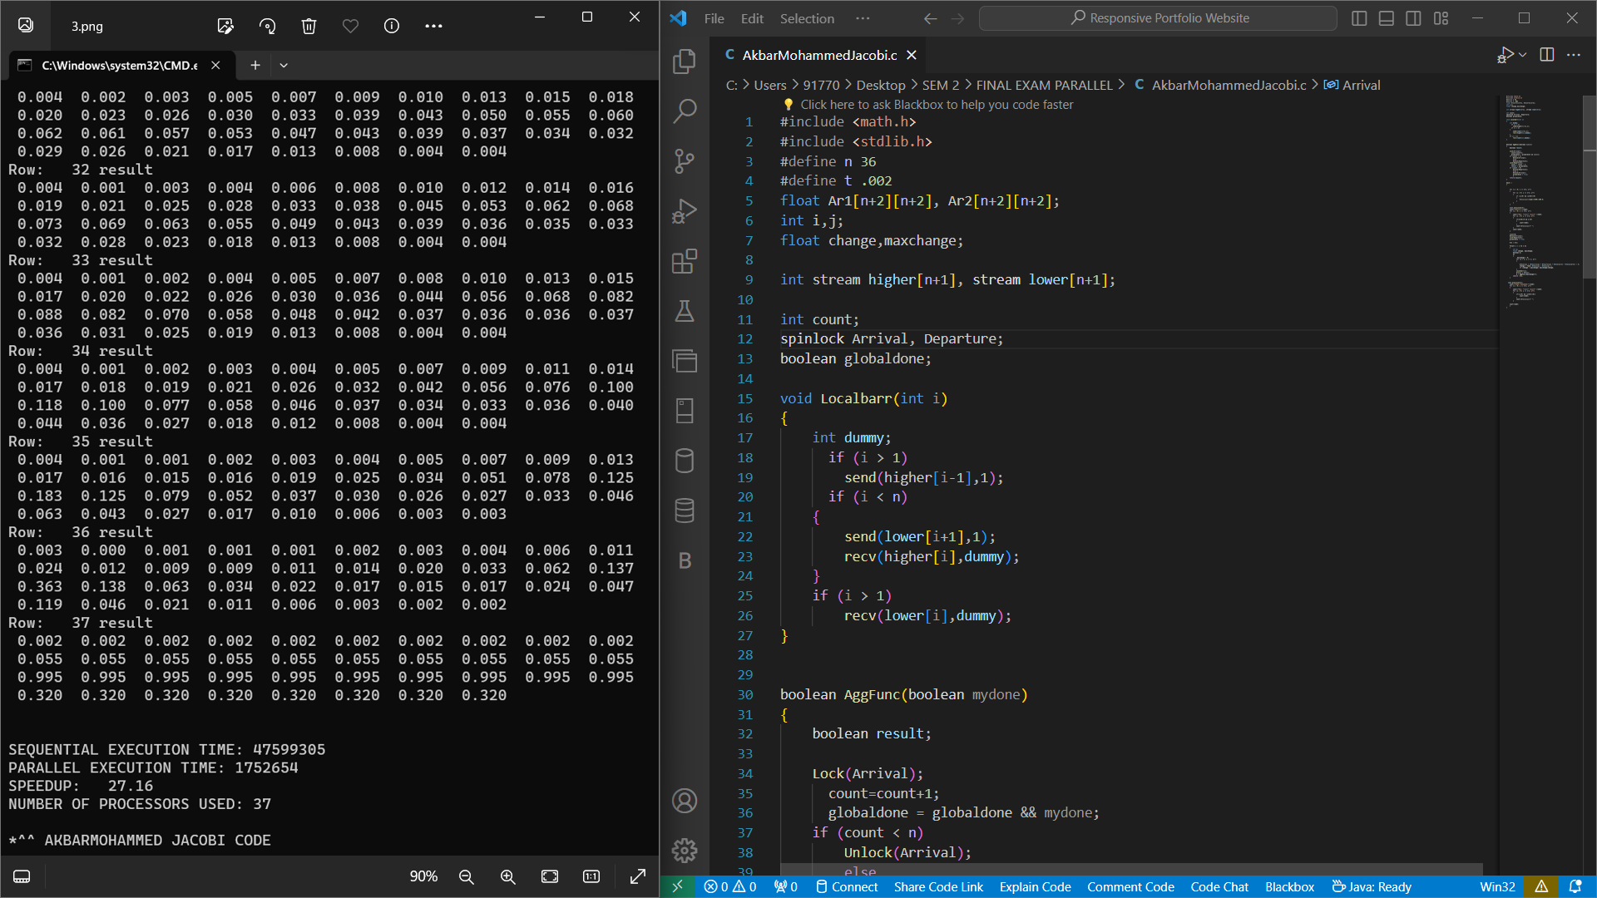
Task: Click Connect in status bar
Action: pos(847,886)
